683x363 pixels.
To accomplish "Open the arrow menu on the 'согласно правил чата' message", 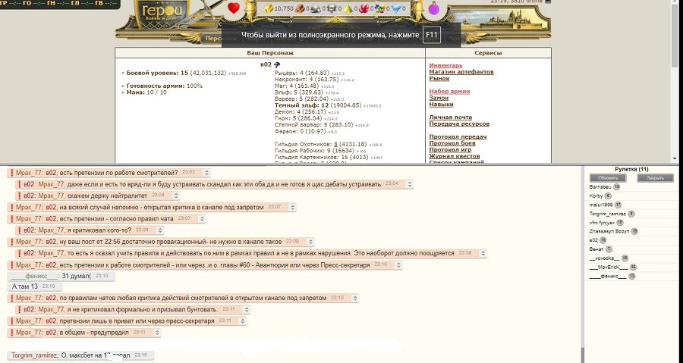I will click(202, 219).
